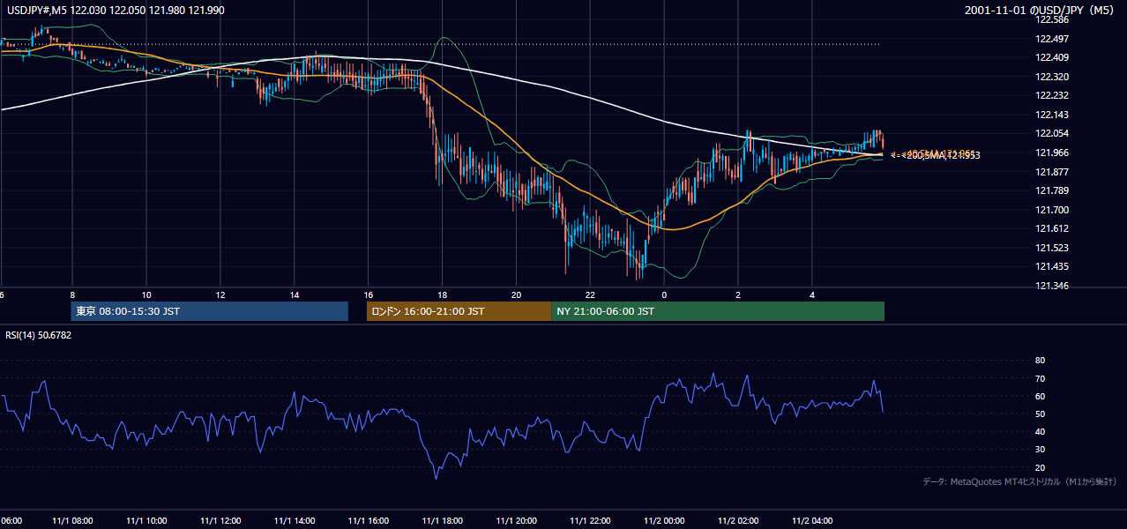Click hour label 20 under the price chart
Image resolution: width=1127 pixels, height=529 pixels.
[517, 294]
